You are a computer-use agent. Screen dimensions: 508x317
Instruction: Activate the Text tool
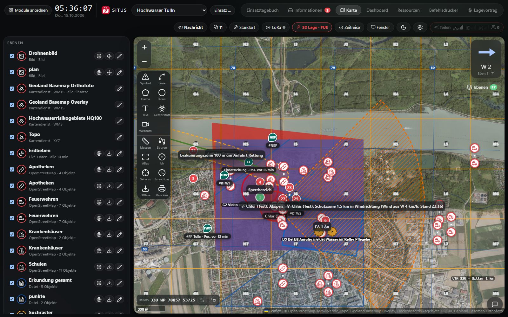click(x=145, y=111)
